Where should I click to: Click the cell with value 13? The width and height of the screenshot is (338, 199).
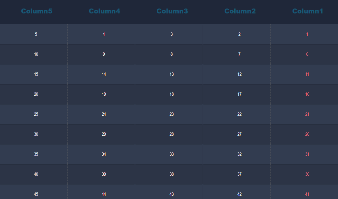pyautogui.click(x=171, y=74)
